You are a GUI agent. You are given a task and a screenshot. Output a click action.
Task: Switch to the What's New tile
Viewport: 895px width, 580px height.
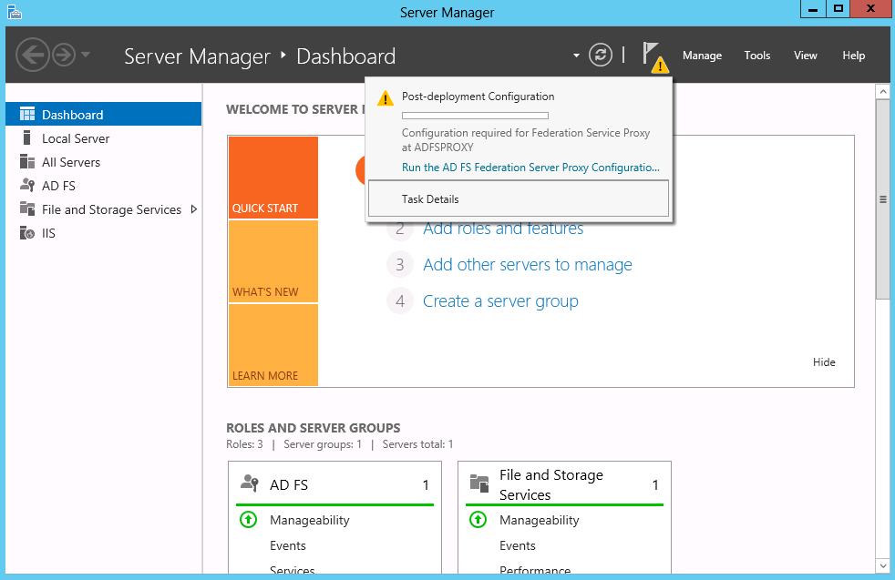pyautogui.click(x=273, y=261)
